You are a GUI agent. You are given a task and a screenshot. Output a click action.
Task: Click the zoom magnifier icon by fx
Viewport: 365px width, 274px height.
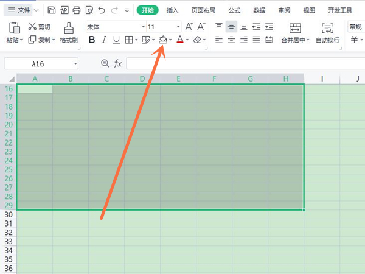coord(105,63)
